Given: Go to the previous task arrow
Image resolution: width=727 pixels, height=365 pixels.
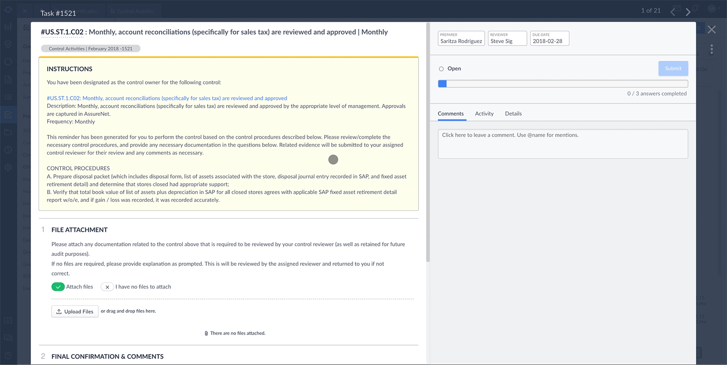Looking at the screenshot, I should coord(673,12).
